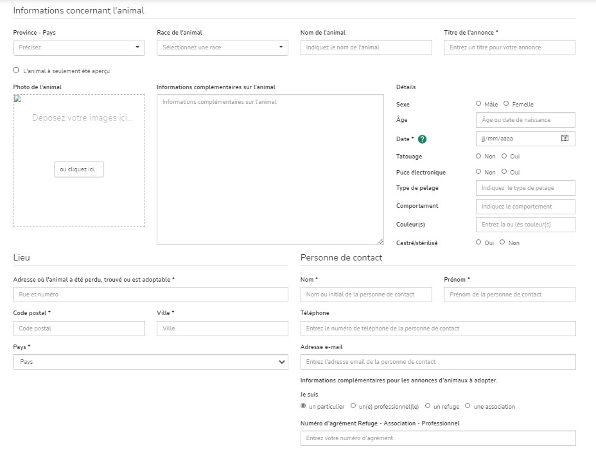
Task: Click the 'Personne de contact' heading
Action: pyautogui.click(x=341, y=257)
